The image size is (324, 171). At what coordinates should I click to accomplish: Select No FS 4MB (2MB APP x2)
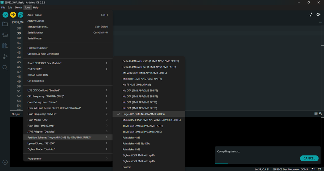pyautogui.click(x=149, y=85)
